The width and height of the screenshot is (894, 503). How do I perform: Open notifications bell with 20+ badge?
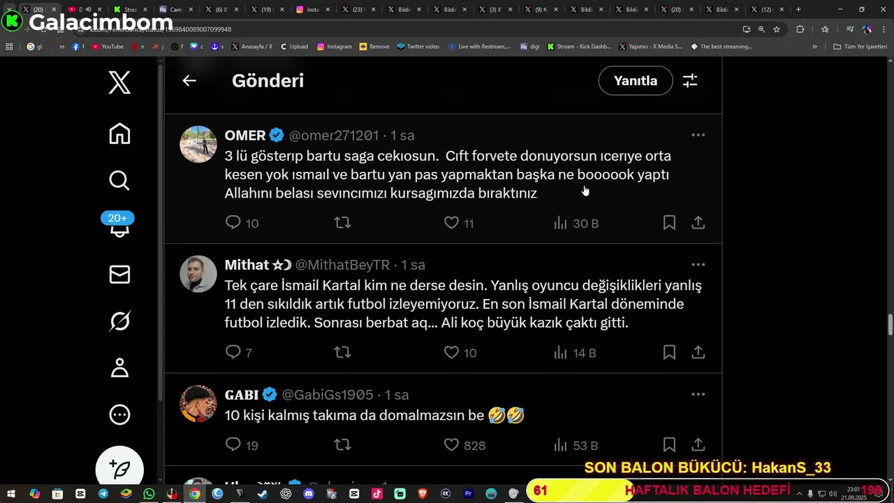[119, 226]
